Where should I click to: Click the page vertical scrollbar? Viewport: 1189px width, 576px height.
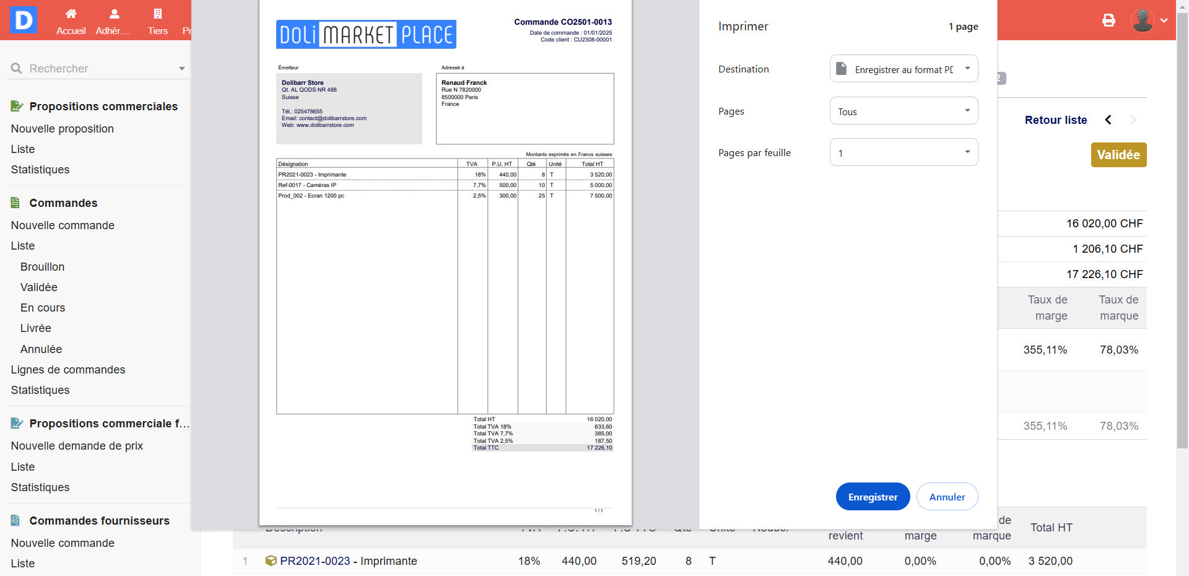[x=1182, y=248]
